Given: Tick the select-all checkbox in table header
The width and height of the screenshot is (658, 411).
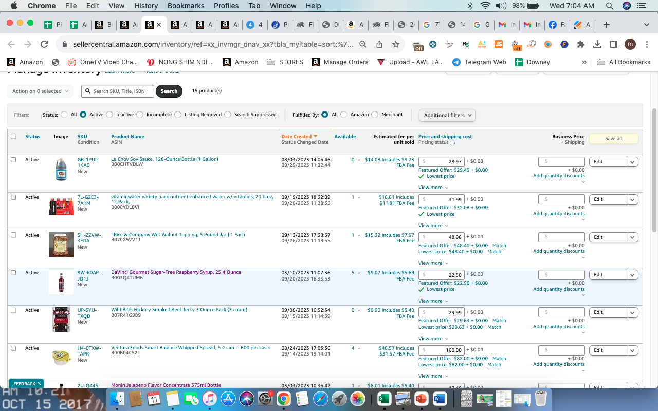Looking at the screenshot, I should 13,137.
